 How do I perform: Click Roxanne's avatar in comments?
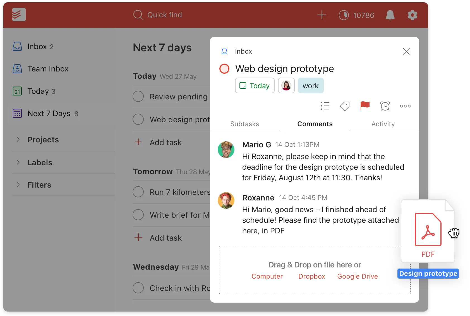click(x=226, y=200)
